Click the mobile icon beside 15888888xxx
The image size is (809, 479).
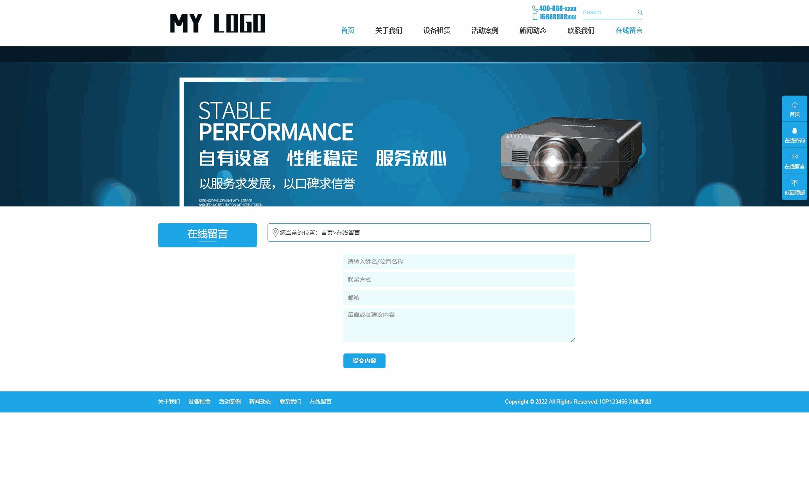(535, 17)
